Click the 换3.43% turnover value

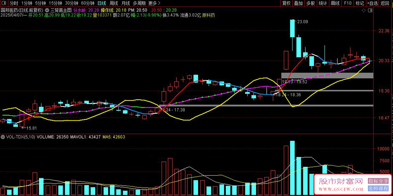coord(171,15)
